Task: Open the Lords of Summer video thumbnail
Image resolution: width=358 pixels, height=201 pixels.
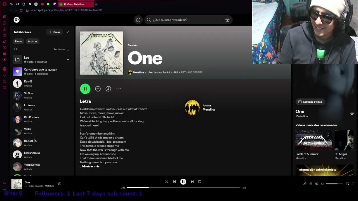Action: click(314, 140)
